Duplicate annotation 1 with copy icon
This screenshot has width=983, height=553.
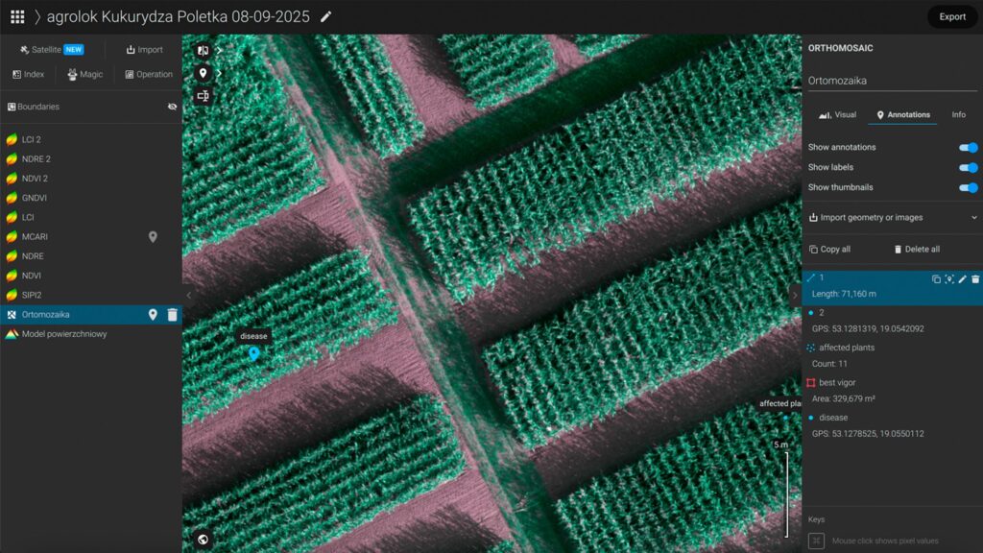click(x=936, y=279)
